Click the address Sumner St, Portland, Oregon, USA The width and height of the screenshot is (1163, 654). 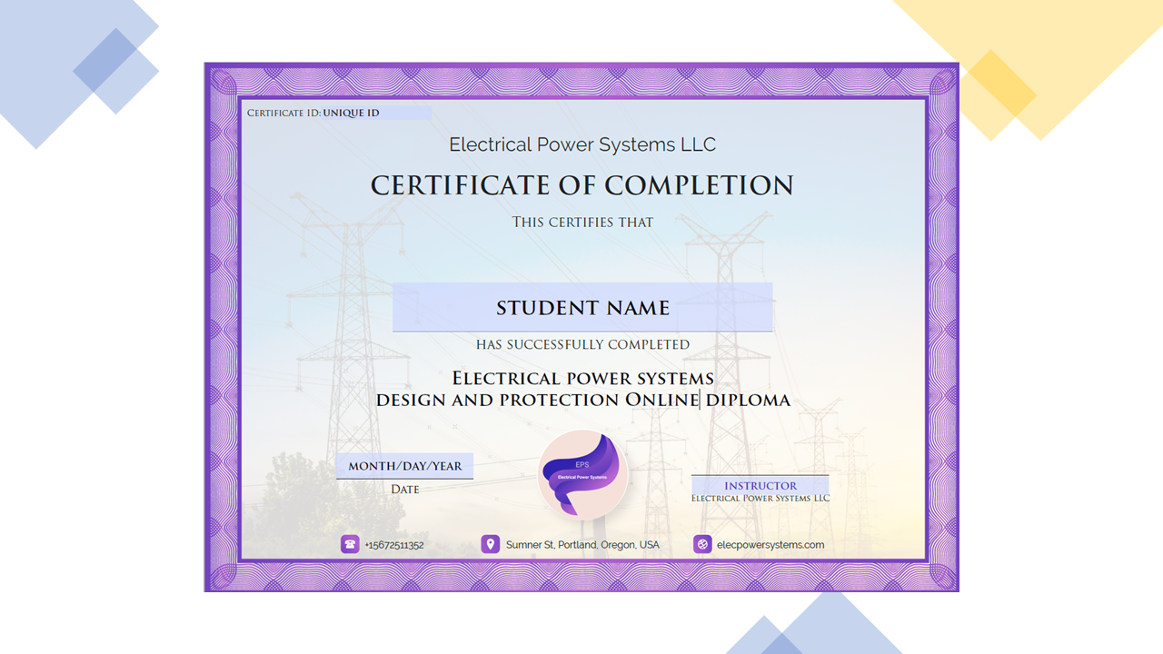pyautogui.click(x=582, y=545)
